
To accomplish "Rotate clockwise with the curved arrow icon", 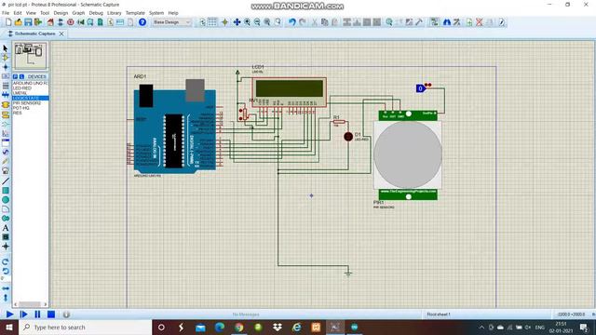I will [x=6, y=261].
